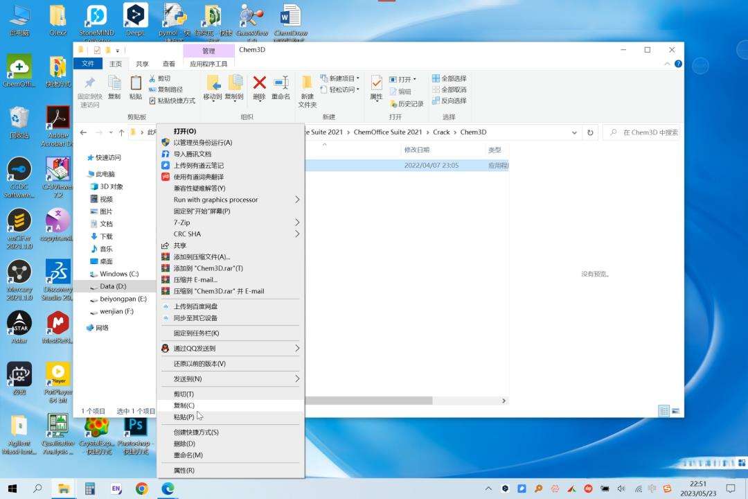The image size is (748, 499).
Task: Click the Paste clipboard icon in ribbon
Action: (136, 83)
